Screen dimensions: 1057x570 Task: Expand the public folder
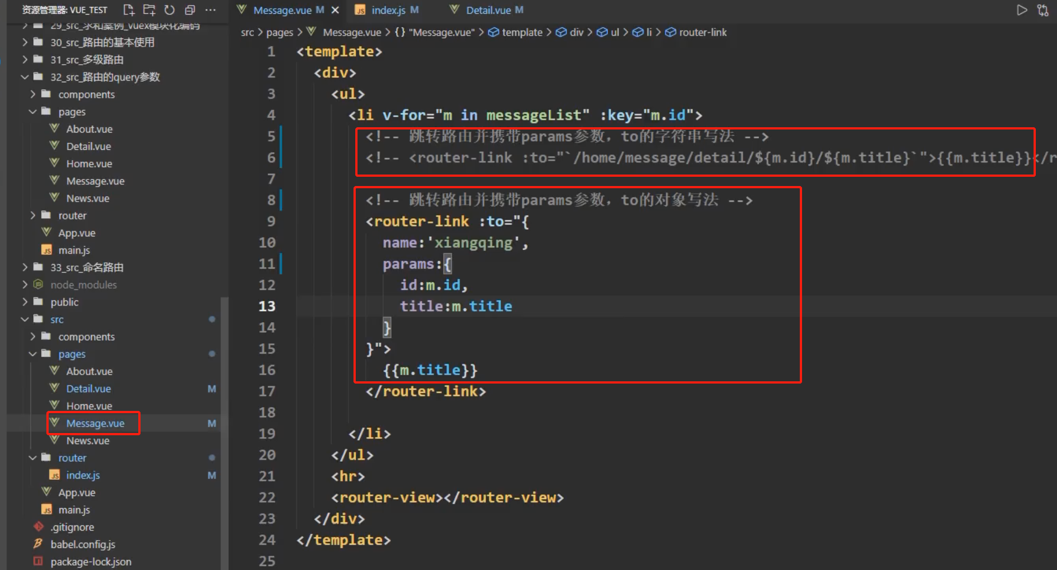64,302
